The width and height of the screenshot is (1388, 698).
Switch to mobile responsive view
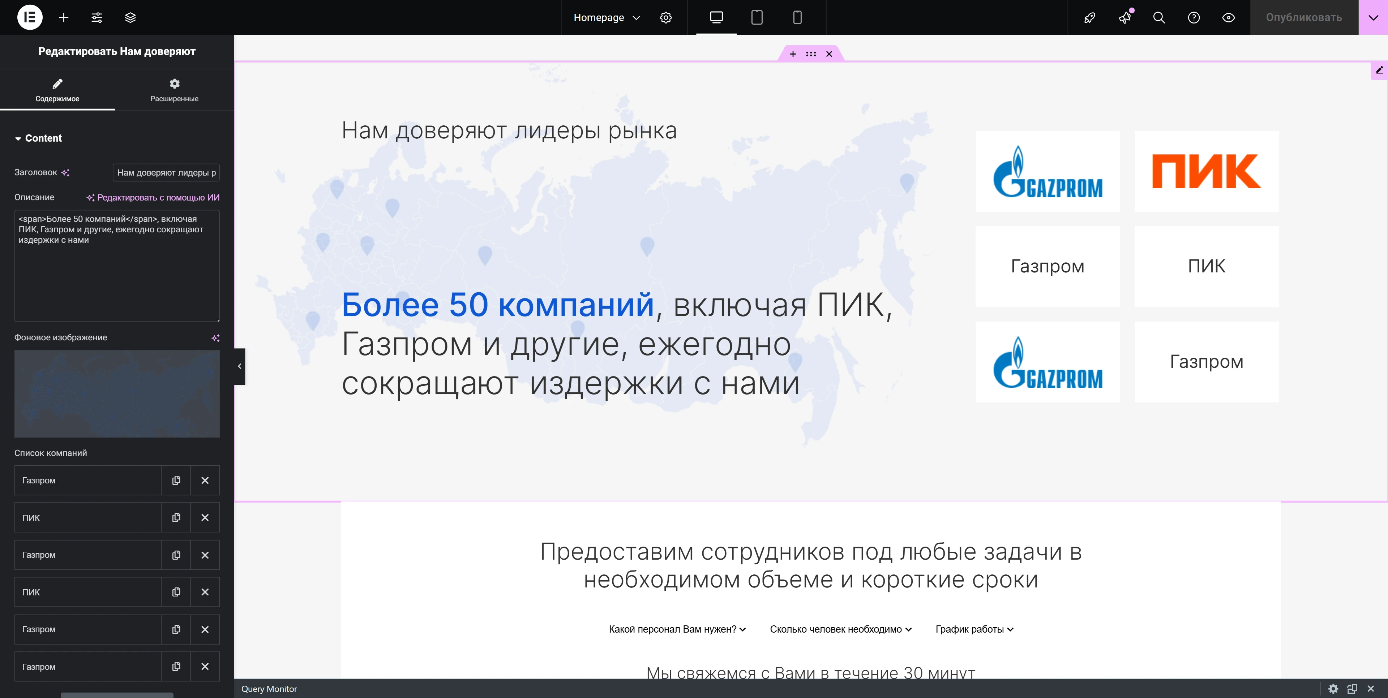click(797, 17)
